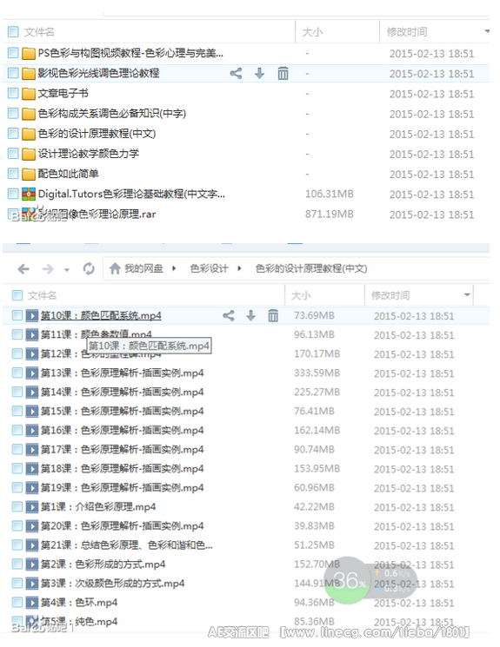Click share icon for 第10课 video
This screenshot has height=647, width=500.
(229, 315)
